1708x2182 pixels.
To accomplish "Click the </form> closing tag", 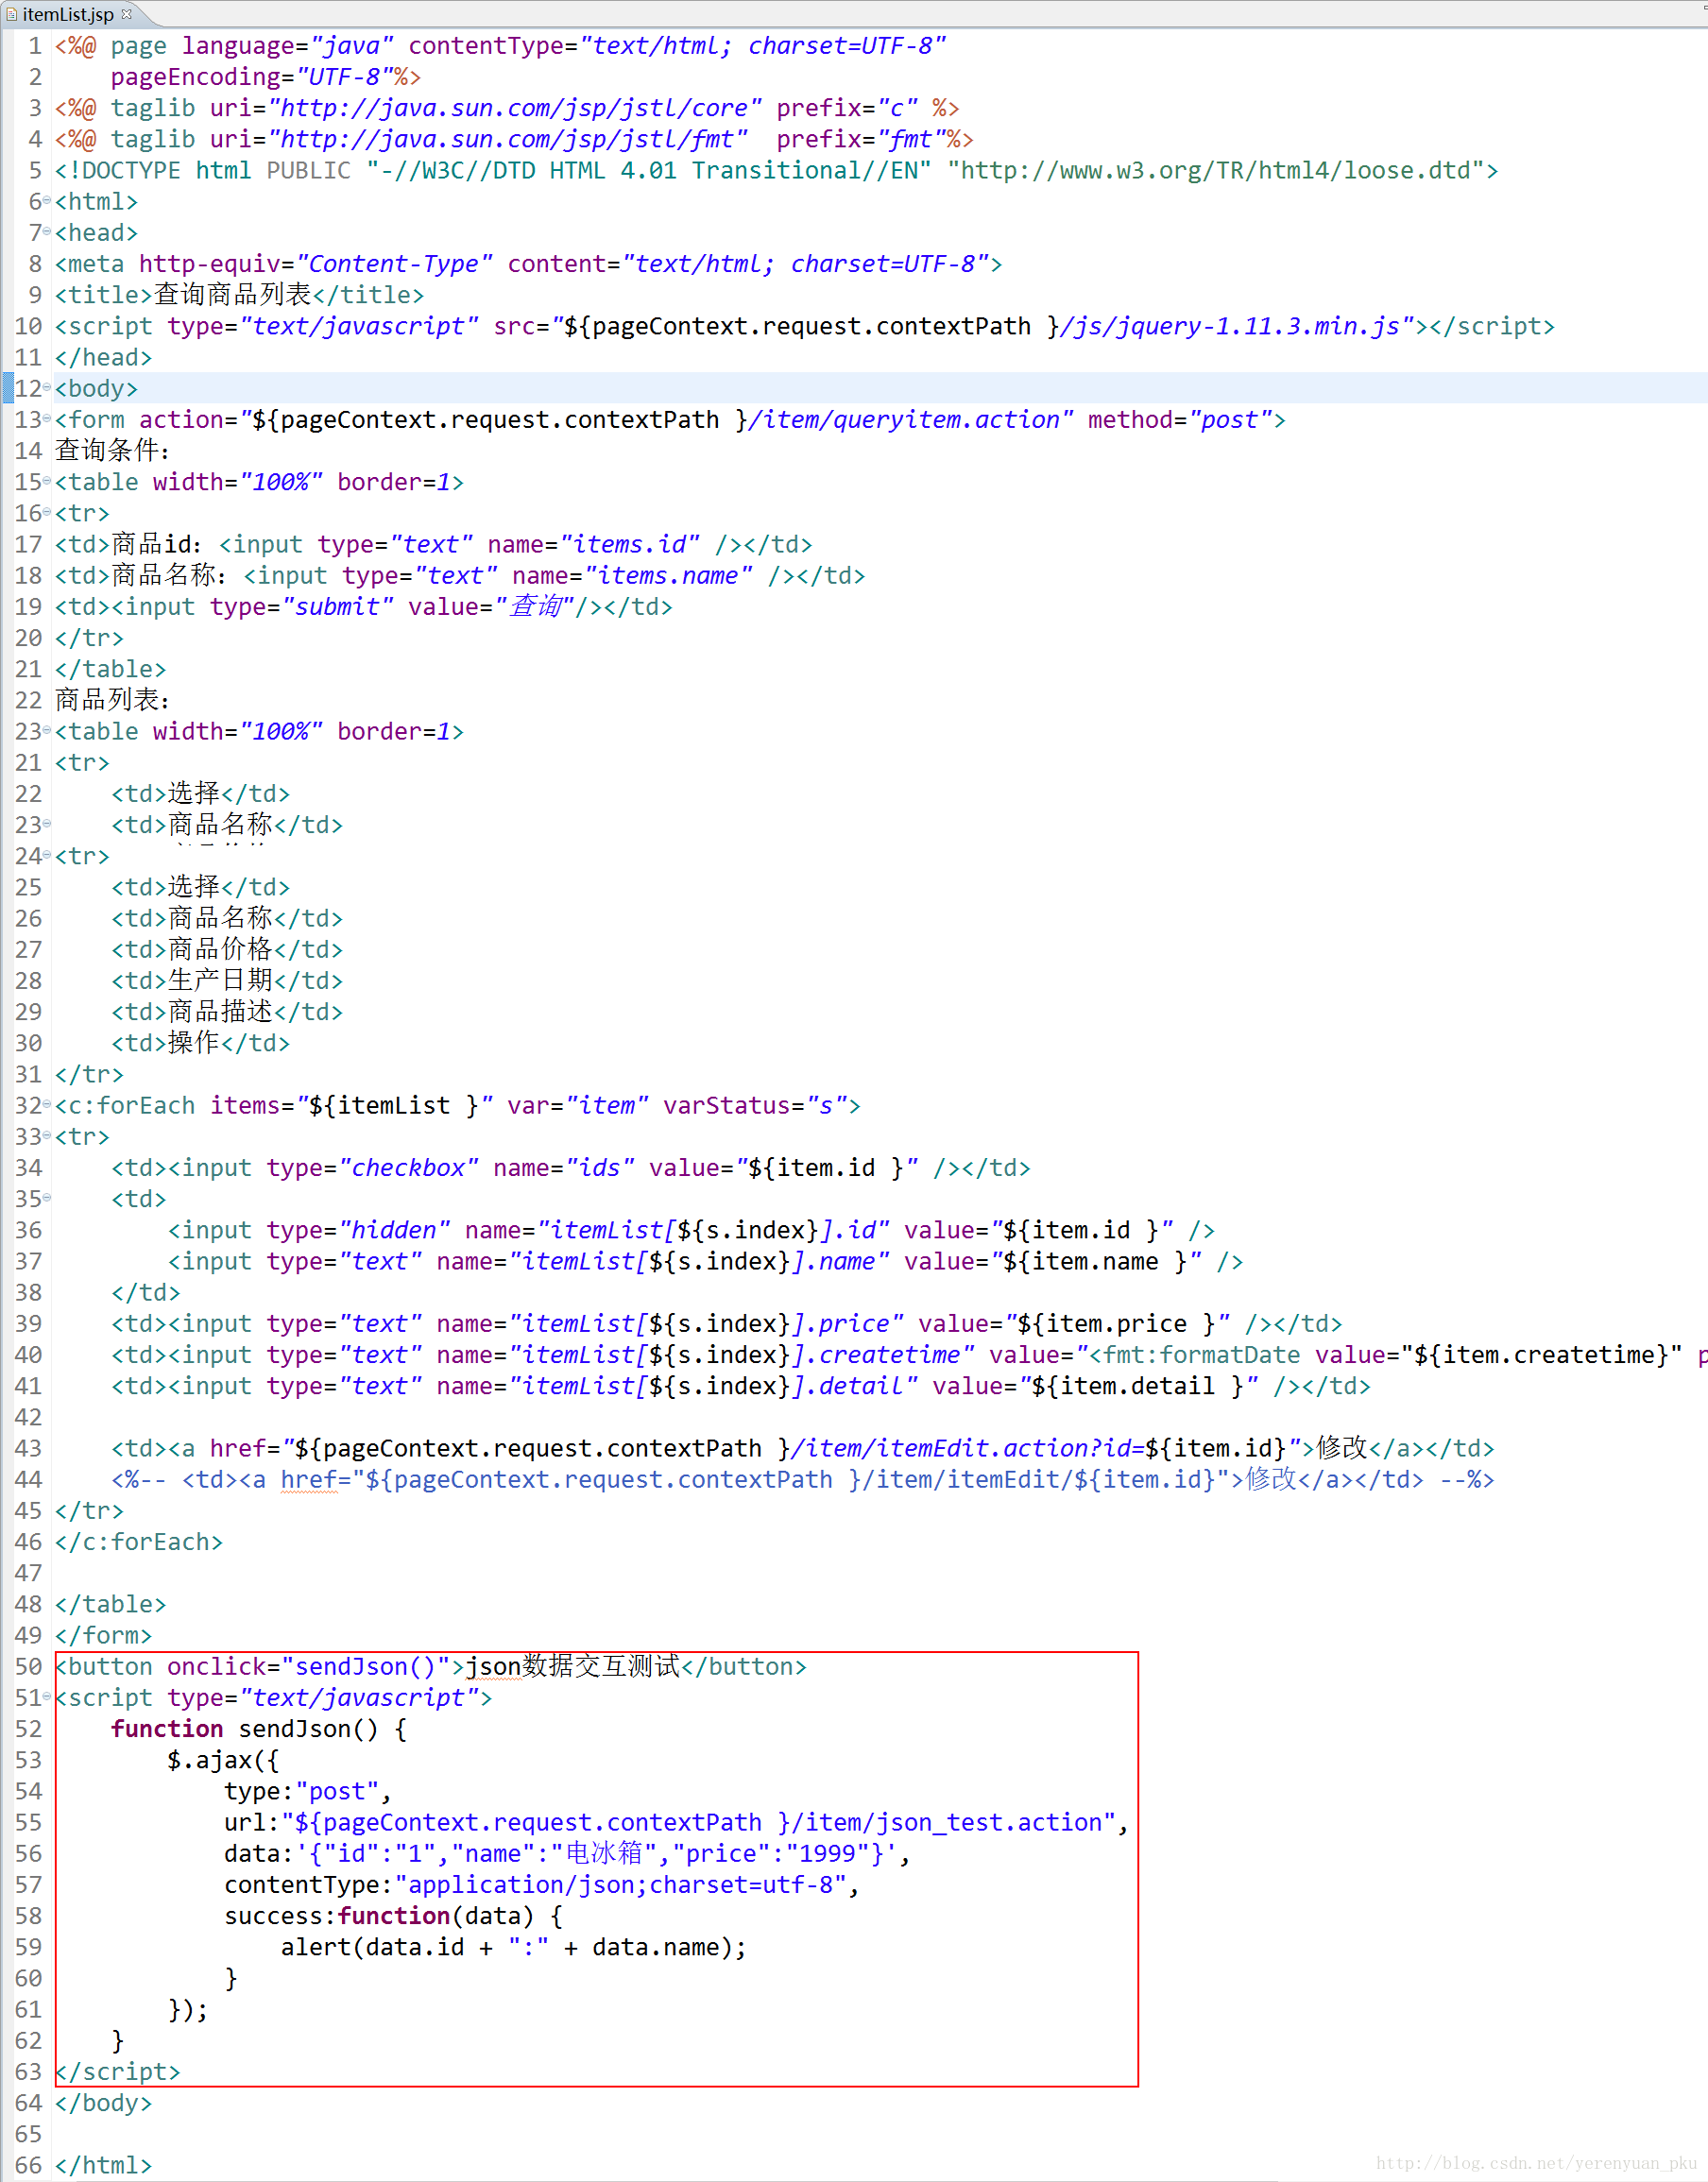I will pyautogui.click(x=103, y=1636).
